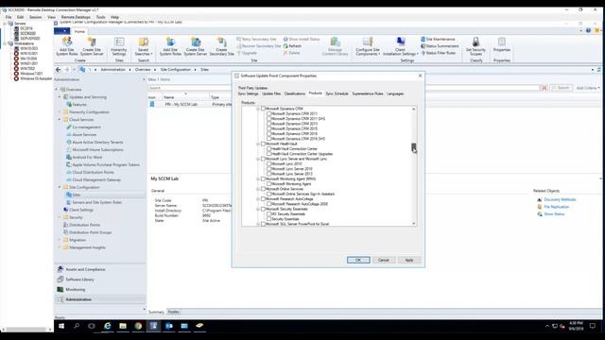This screenshot has height=340, width=605.
Task: Check HealthVault Connection Center Upgrades checkbox
Action: coord(268,154)
